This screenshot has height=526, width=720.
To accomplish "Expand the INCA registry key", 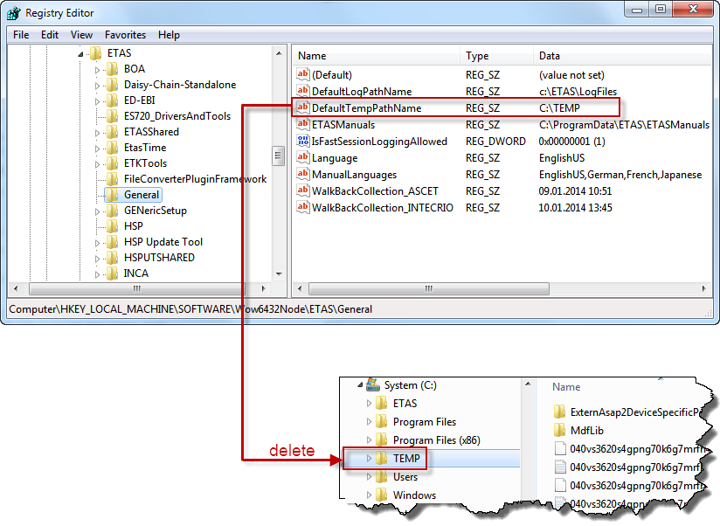I will 98,273.
